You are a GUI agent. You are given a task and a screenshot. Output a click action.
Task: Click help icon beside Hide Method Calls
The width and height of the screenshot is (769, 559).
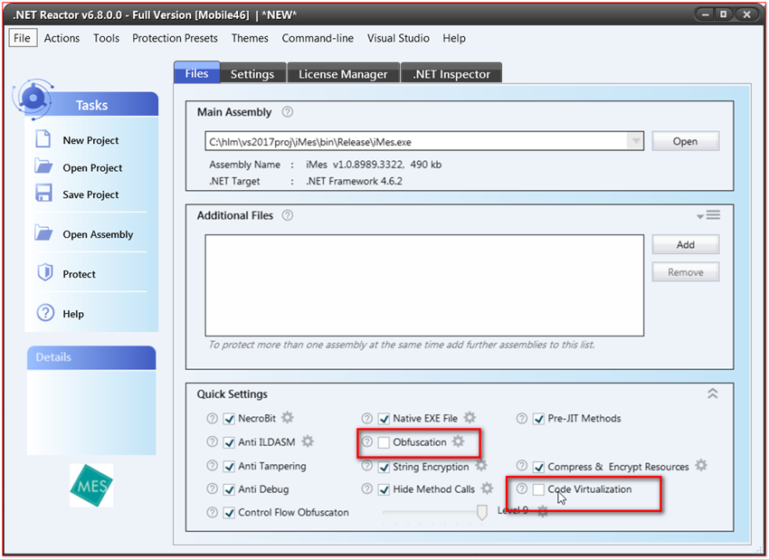pyautogui.click(x=366, y=488)
